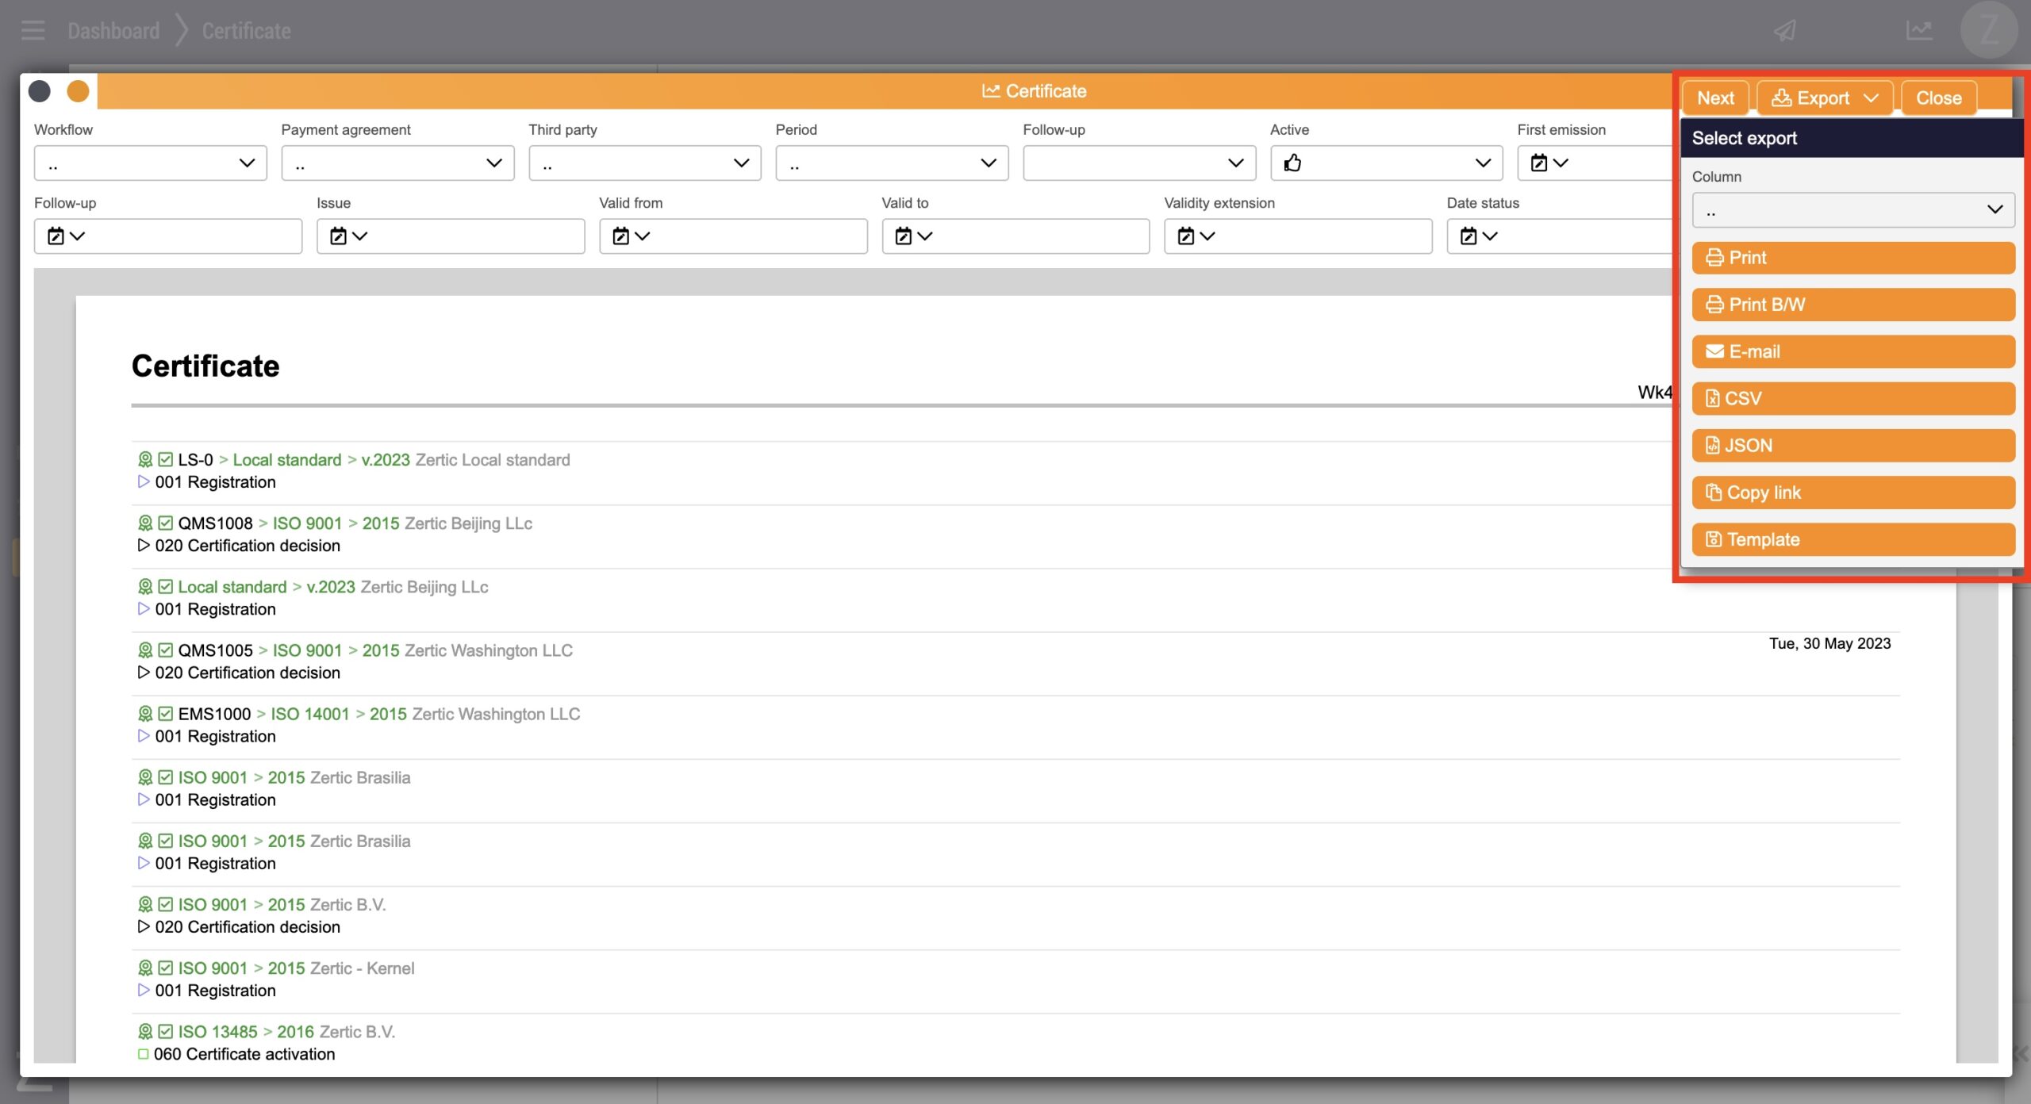Open the Workflow dropdown
The width and height of the screenshot is (2031, 1104).
pyautogui.click(x=150, y=163)
